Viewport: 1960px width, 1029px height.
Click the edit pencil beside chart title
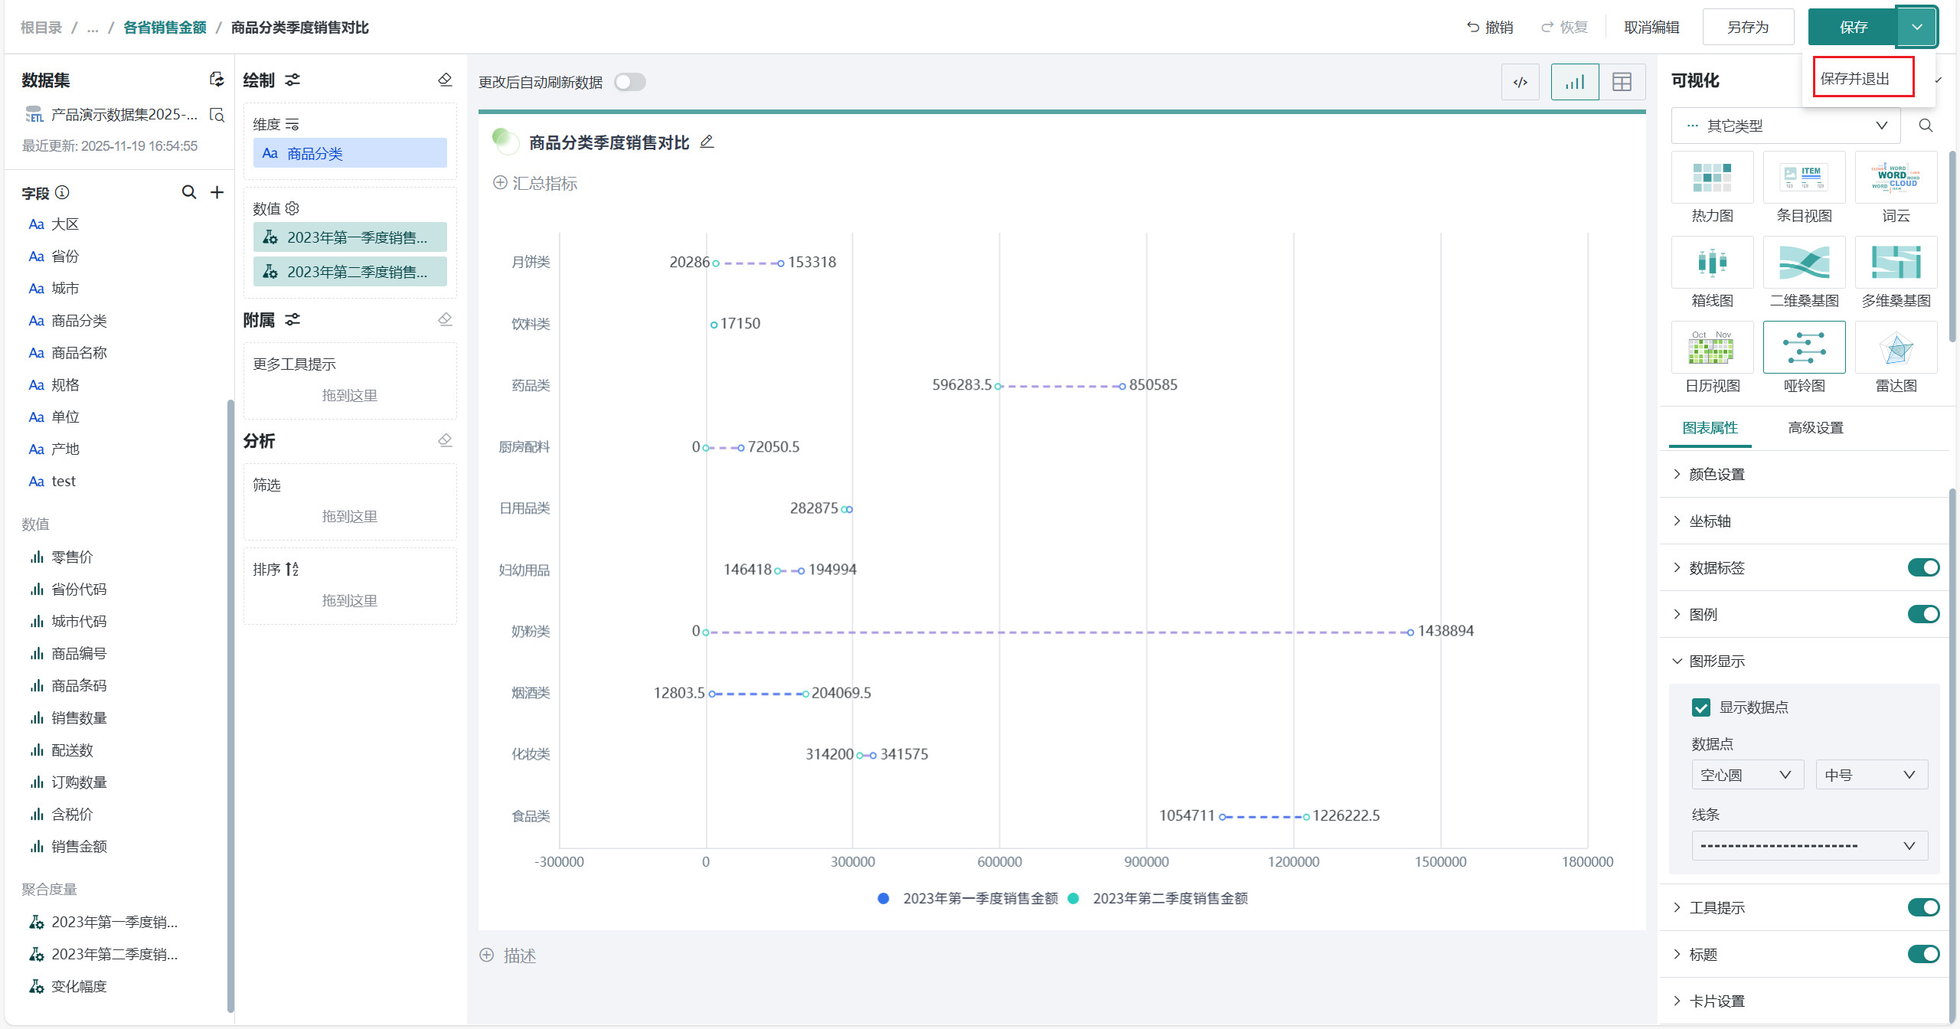point(707,142)
